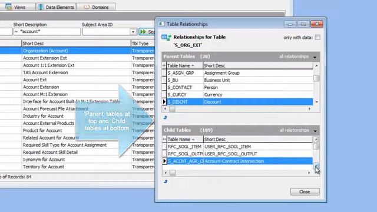Select the Account-Contract Intersection child row
This screenshot has width=377, height=212.
click(x=237, y=161)
